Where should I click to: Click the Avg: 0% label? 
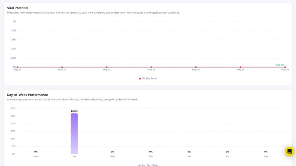[x=280, y=65]
